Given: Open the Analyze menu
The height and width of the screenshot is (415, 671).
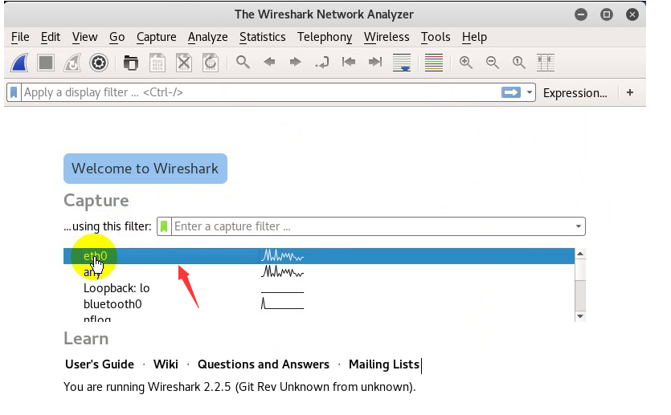Looking at the screenshot, I should (207, 37).
